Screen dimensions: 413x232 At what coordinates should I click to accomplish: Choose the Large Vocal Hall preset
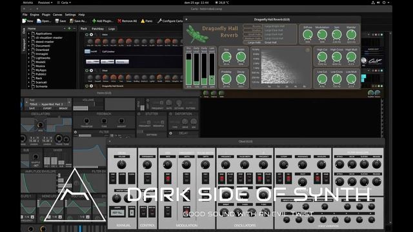274,38
